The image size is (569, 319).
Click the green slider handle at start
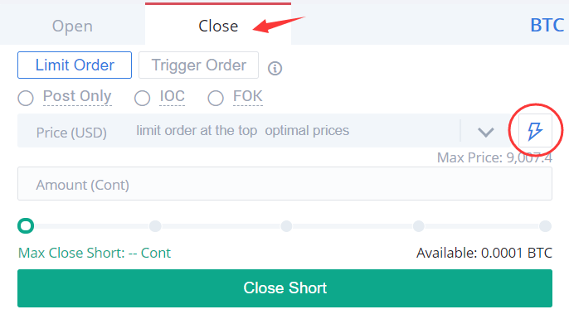(x=26, y=226)
